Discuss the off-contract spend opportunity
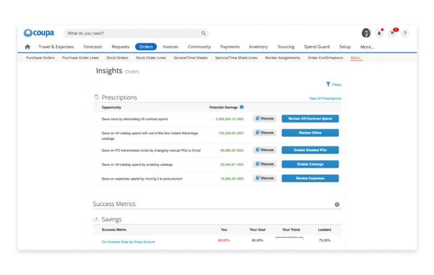434x275 pixels. coord(265,118)
